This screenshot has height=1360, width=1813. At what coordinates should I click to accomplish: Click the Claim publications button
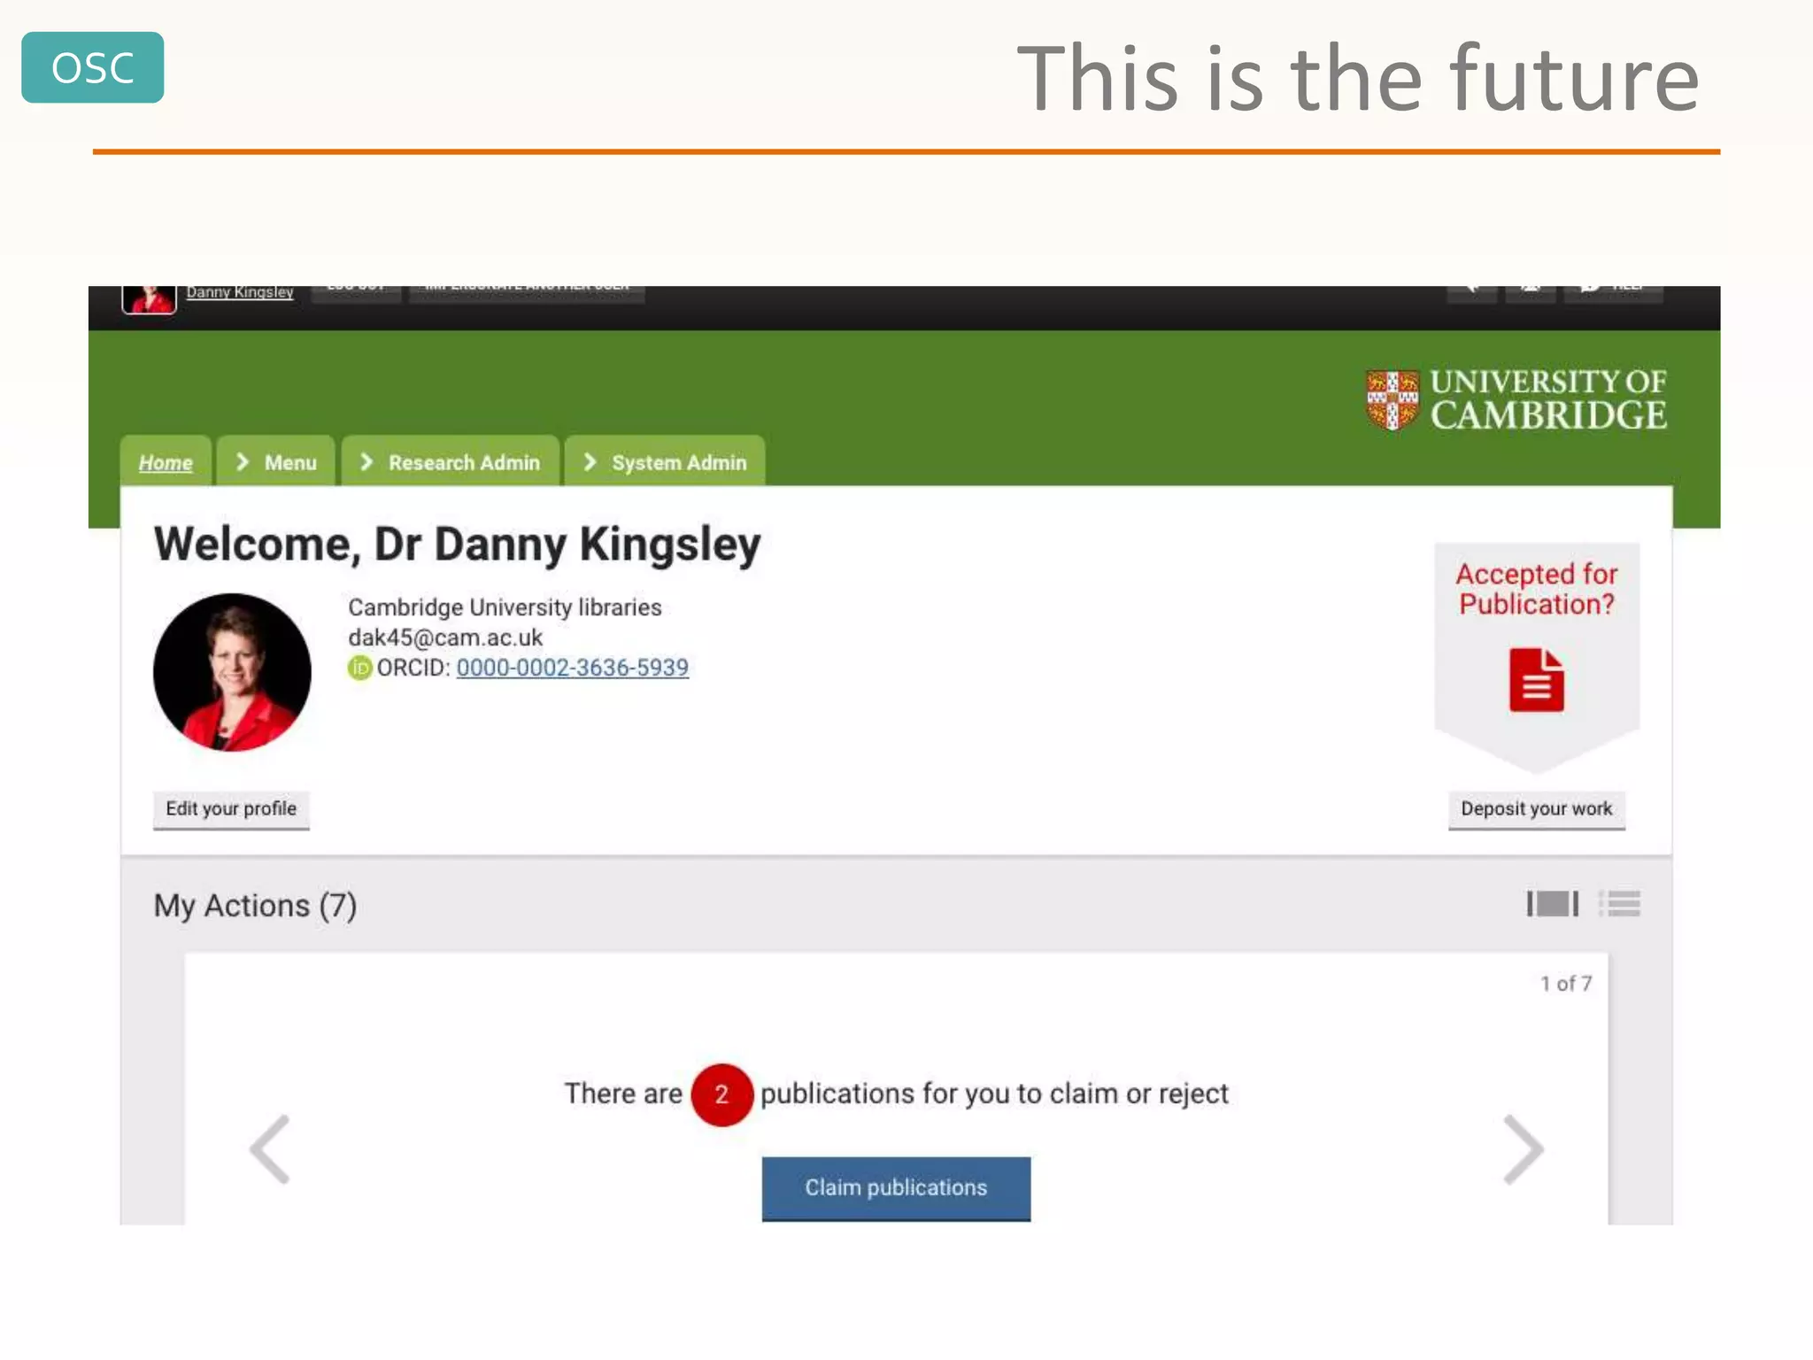(x=896, y=1187)
